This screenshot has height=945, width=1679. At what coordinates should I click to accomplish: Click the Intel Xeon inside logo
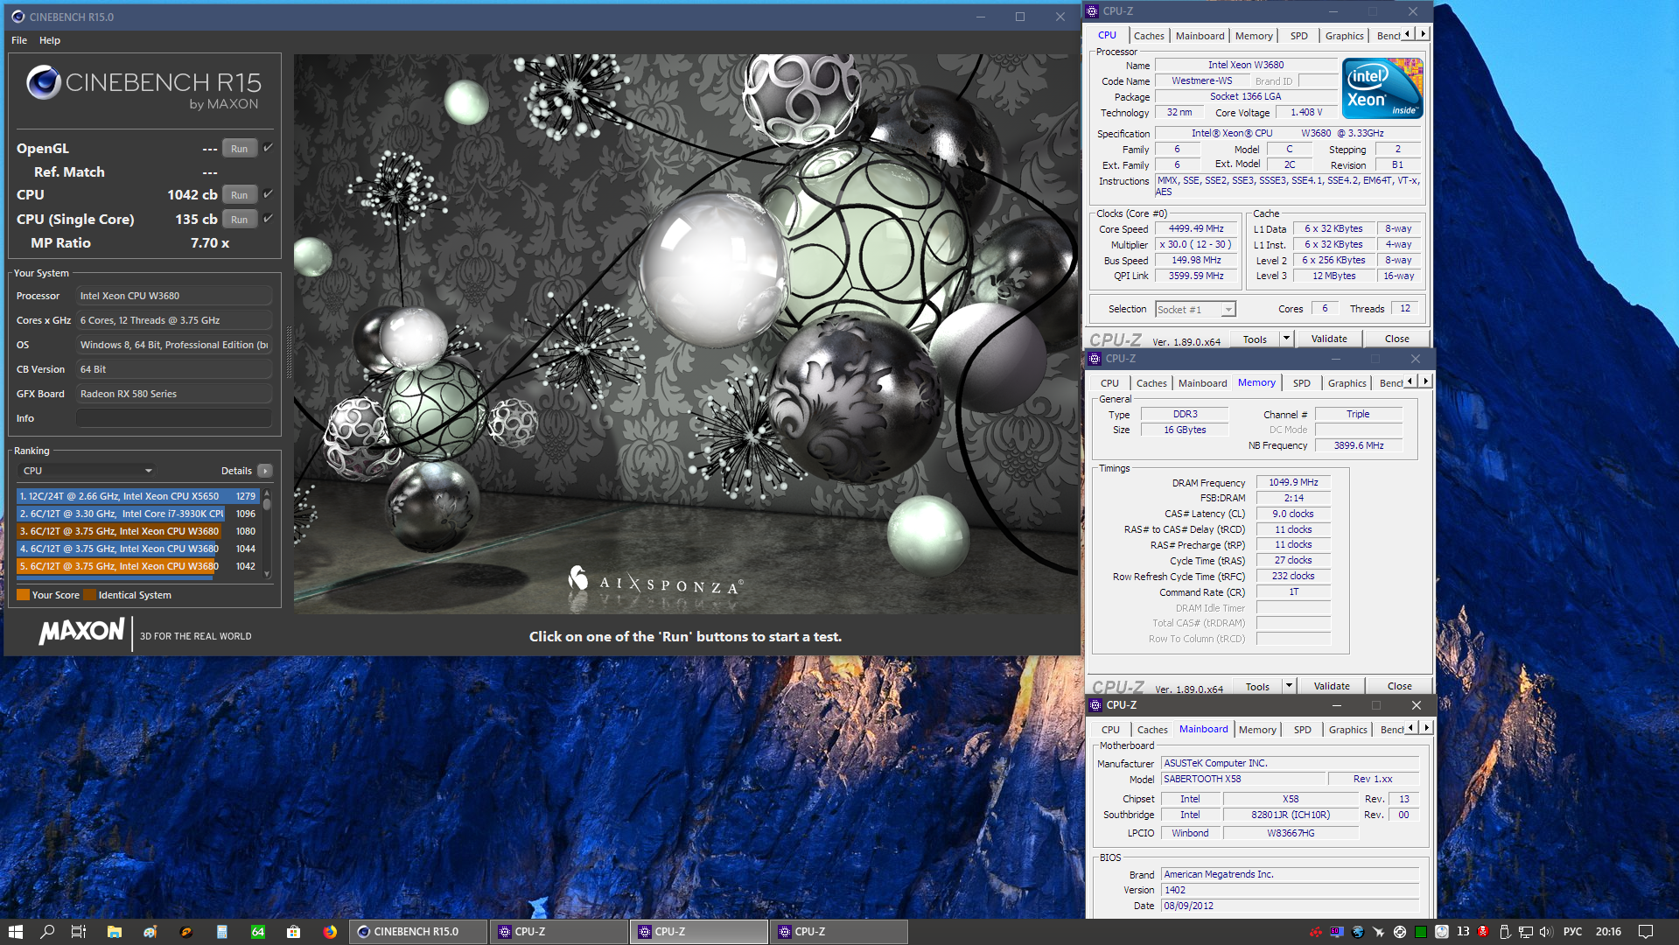pyautogui.click(x=1382, y=88)
